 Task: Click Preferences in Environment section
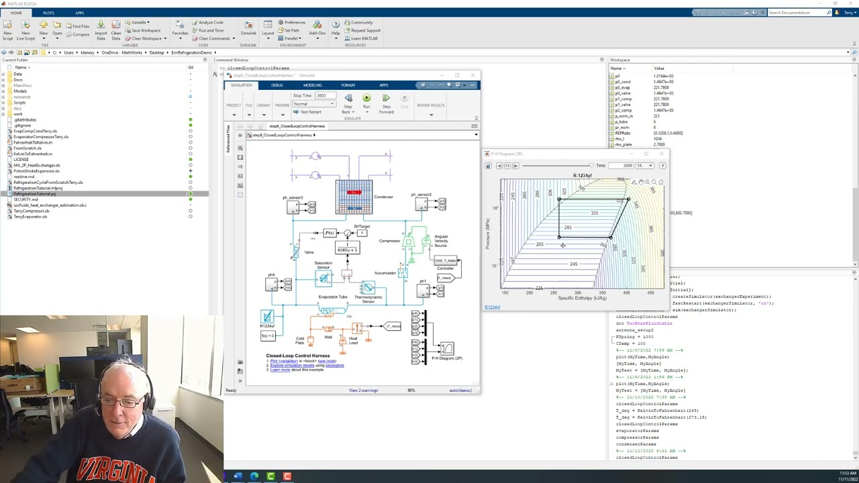[x=291, y=22]
